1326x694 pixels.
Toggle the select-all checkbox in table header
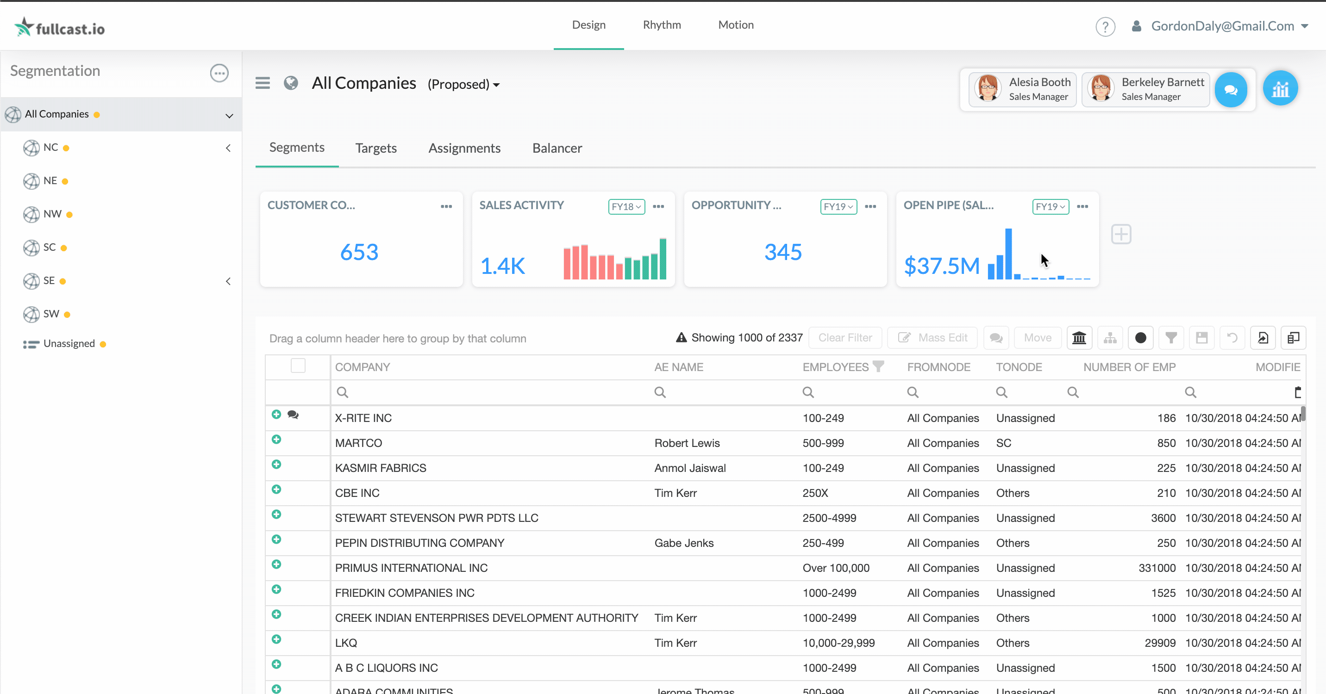pos(298,366)
